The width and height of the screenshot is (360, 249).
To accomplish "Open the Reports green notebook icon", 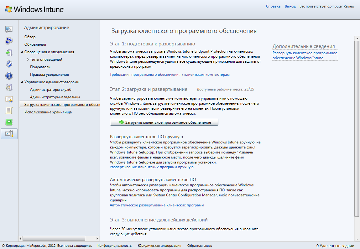I will click(9, 122).
